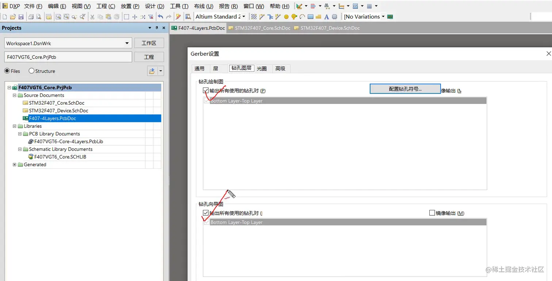This screenshot has height=281, width=552.
Task: Collapse Schematic Library Documents folder
Action: (x=20, y=149)
